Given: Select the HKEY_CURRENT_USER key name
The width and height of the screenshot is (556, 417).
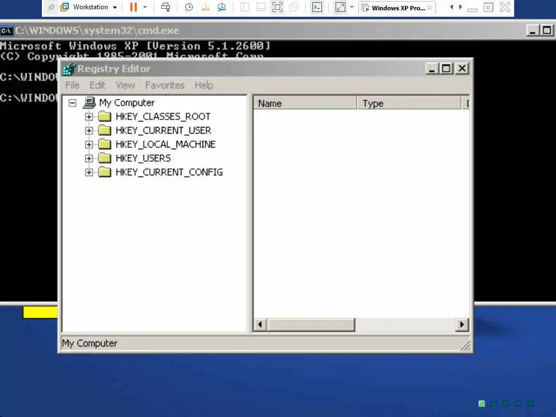Looking at the screenshot, I should 163,130.
